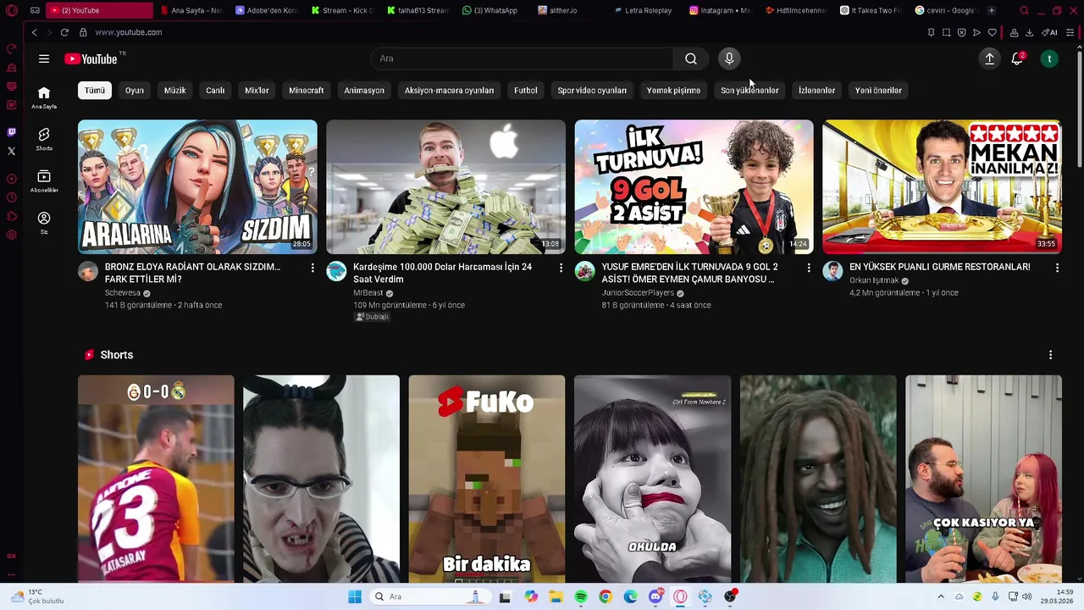Click the upload video icon

click(x=989, y=58)
